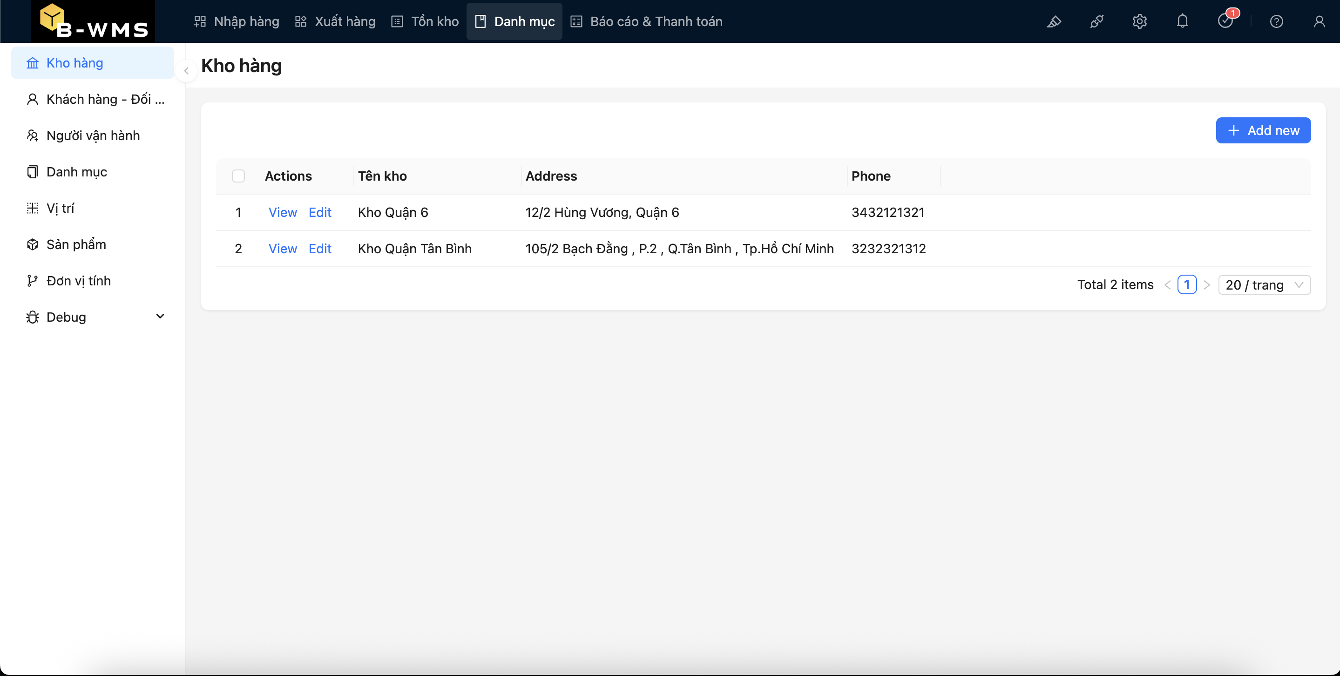Image resolution: width=1340 pixels, height=676 pixels.
Task: Click phone number 3432121321
Action: click(887, 212)
